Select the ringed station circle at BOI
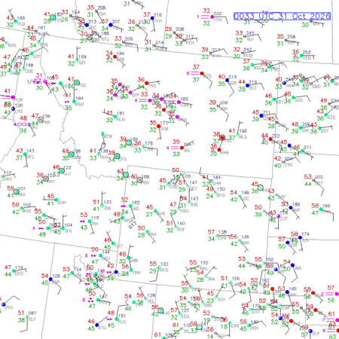Screen dimensions: 339x339 coord(16,192)
